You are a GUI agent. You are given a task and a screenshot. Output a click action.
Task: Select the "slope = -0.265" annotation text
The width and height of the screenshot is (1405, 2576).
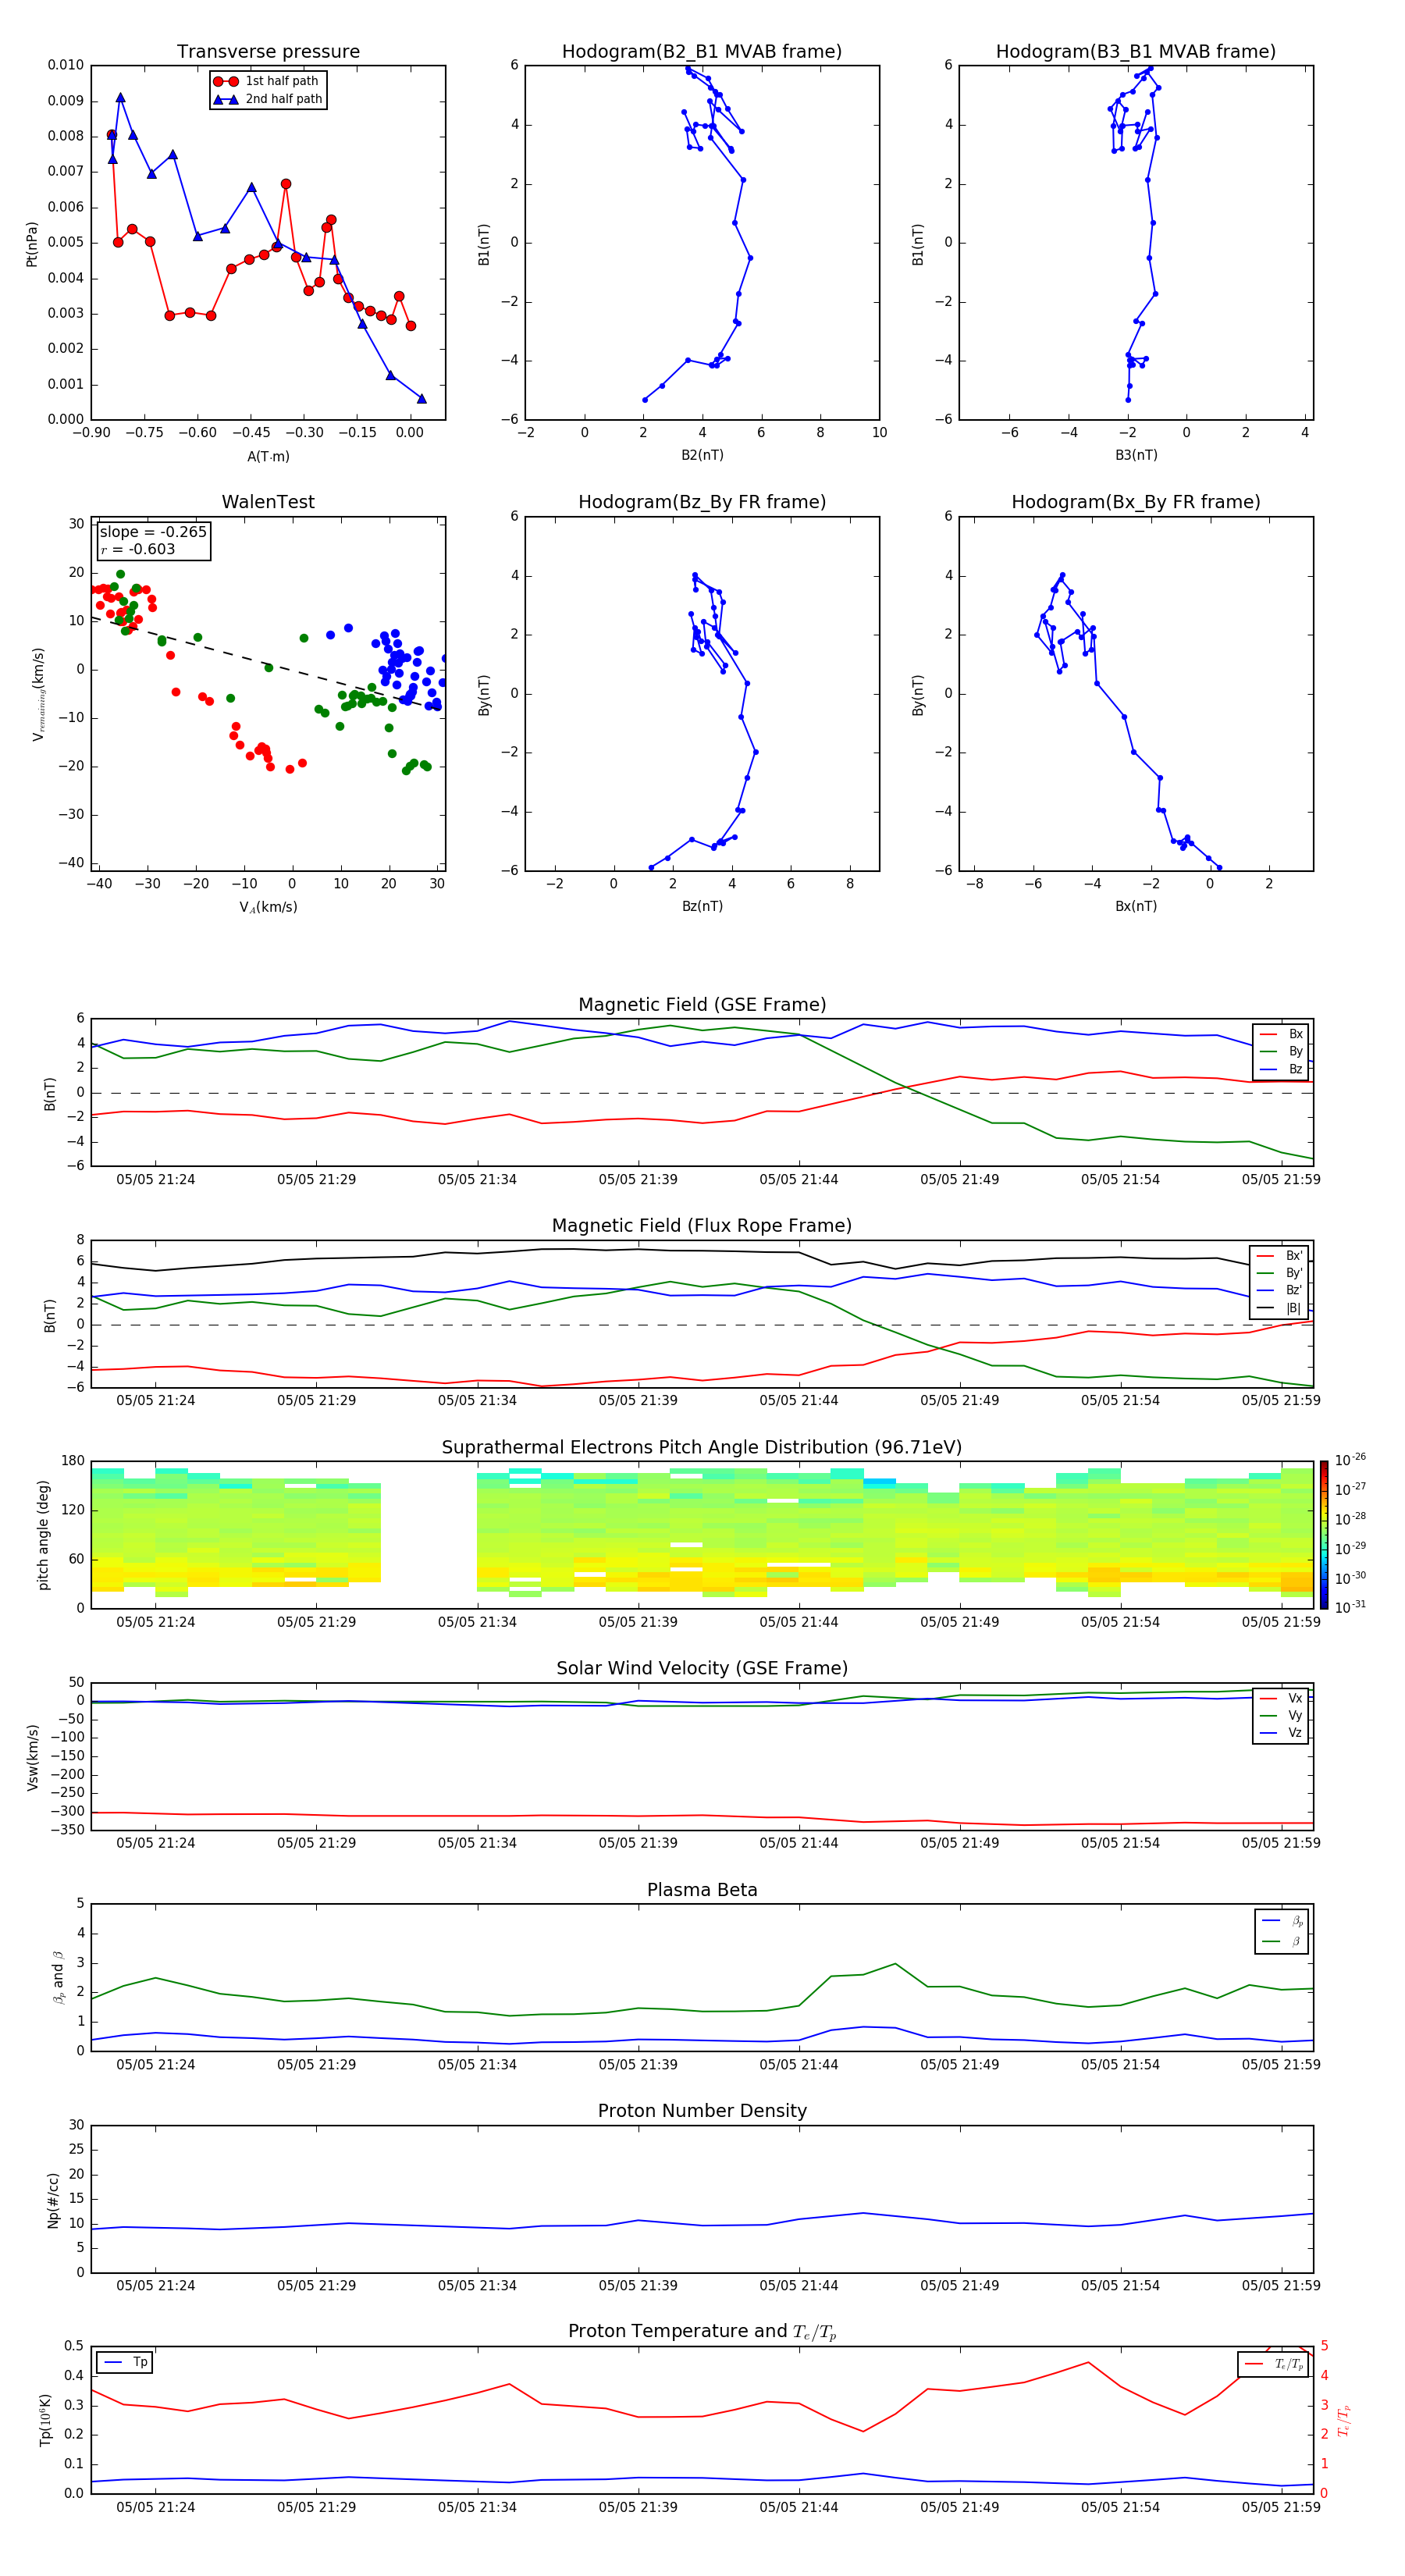[153, 532]
